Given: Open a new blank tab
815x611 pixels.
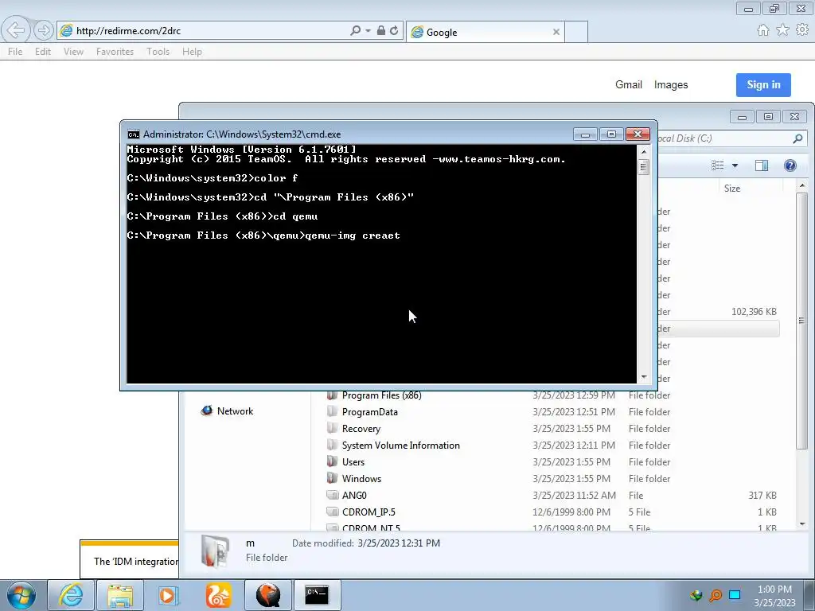Looking at the screenshot, I should pyautogui.click(x=576, y=32).
